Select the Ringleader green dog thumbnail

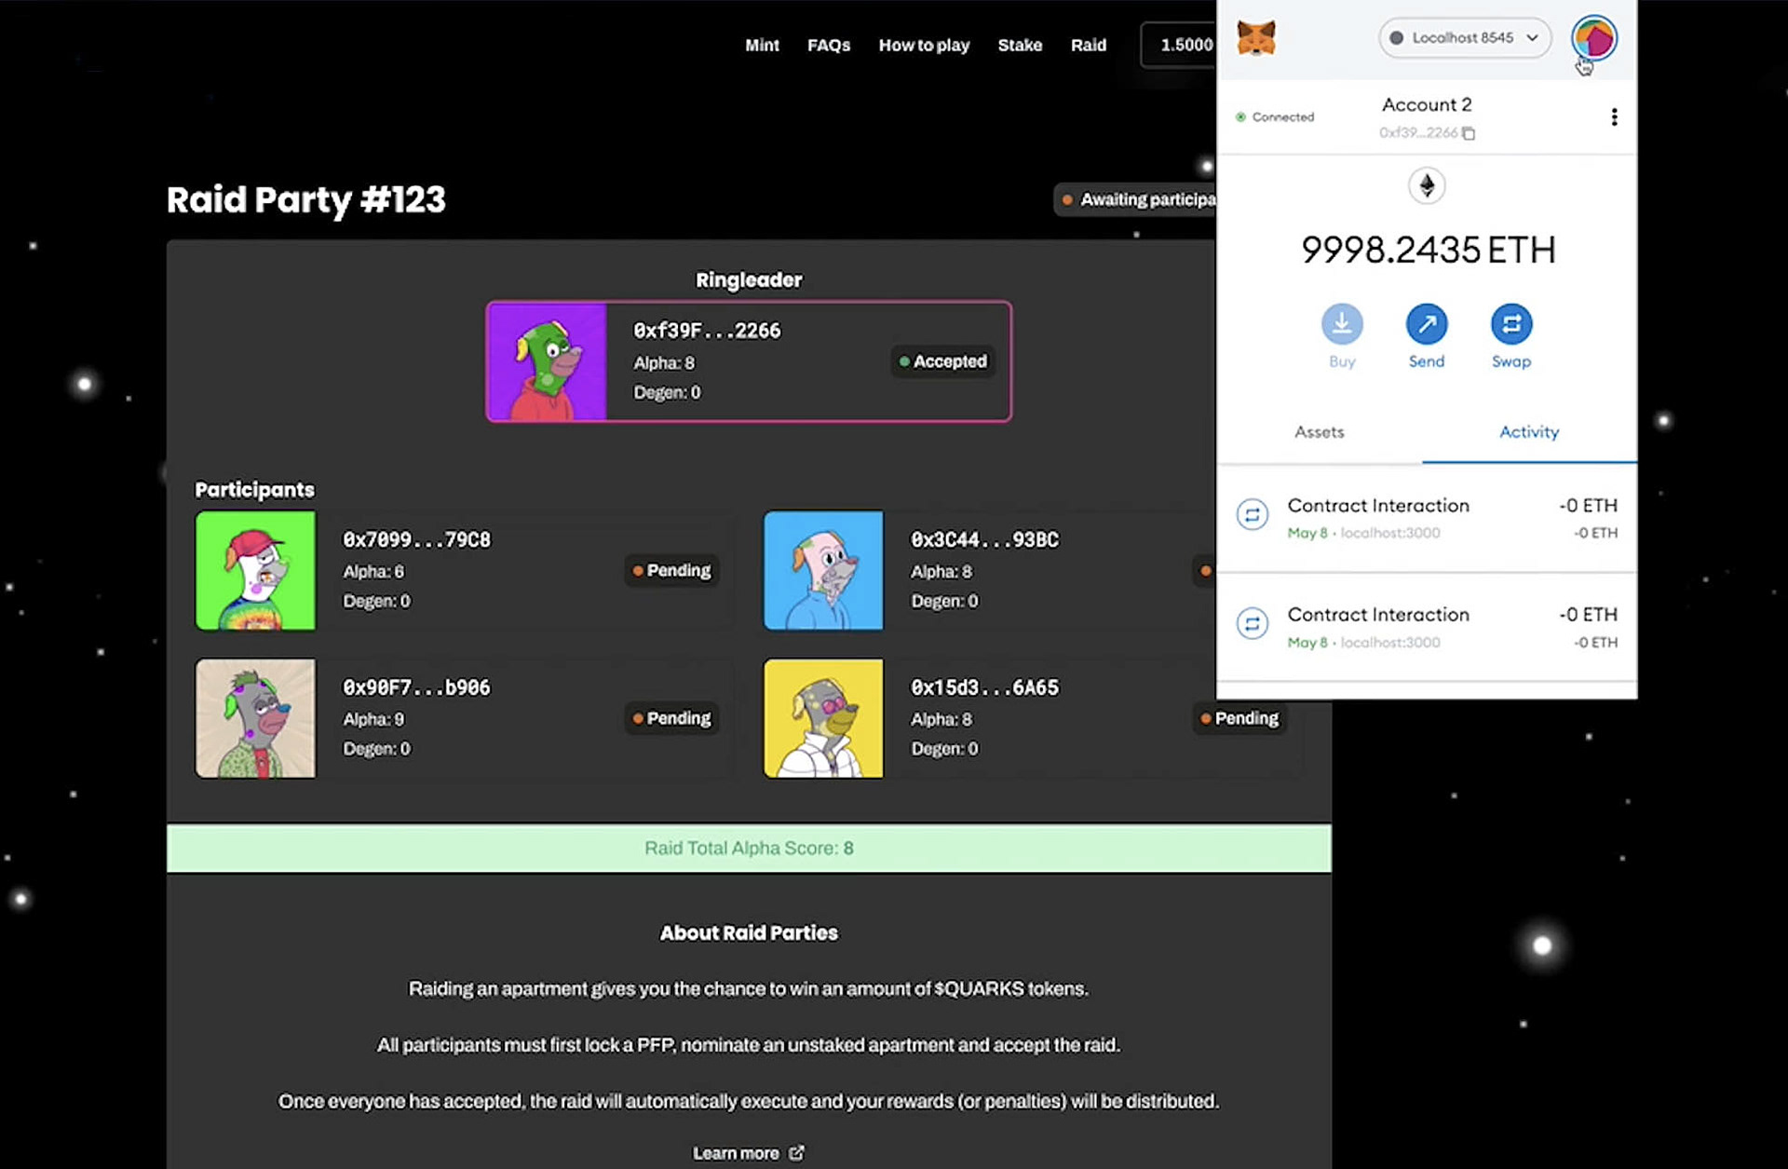(547, 361)
